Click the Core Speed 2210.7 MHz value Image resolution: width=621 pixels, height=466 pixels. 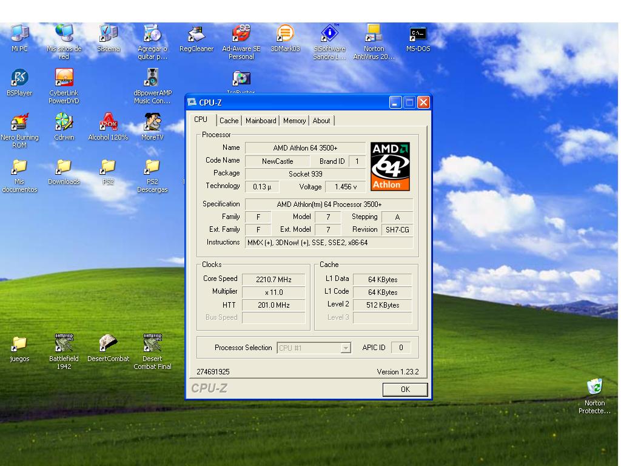274,279
